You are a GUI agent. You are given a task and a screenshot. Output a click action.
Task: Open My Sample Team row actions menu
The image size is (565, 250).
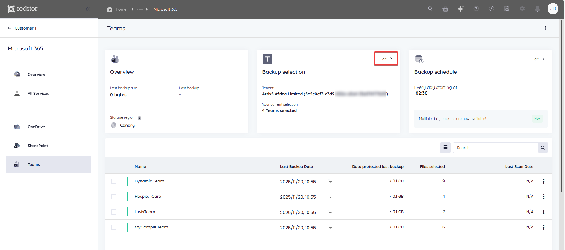click(544, 227)
